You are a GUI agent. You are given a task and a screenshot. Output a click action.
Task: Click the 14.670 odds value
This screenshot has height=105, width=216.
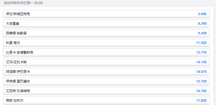[x=201, y=72]
